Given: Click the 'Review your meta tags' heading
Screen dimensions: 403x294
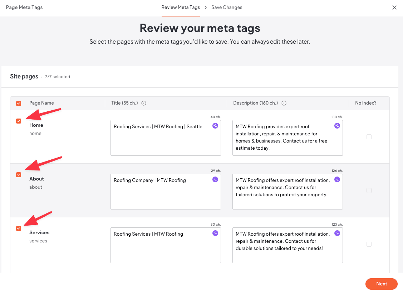Looking at the screenshot, I should point(200,28).
